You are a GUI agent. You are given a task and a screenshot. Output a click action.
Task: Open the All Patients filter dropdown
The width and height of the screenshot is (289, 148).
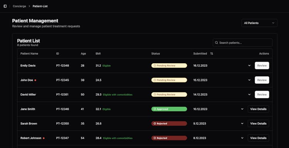pos(259,23)
